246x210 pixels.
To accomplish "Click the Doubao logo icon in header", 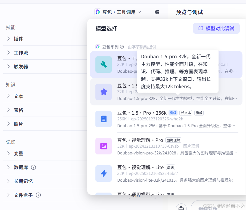I will [98, 12].
